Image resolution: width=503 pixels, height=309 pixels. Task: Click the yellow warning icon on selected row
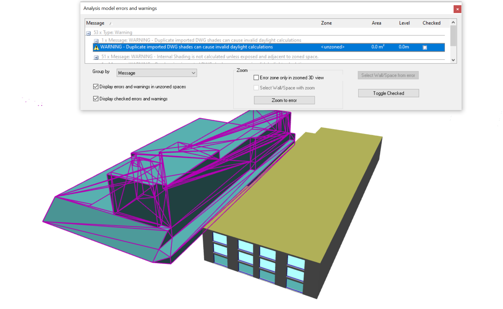(x=96, y=47)
